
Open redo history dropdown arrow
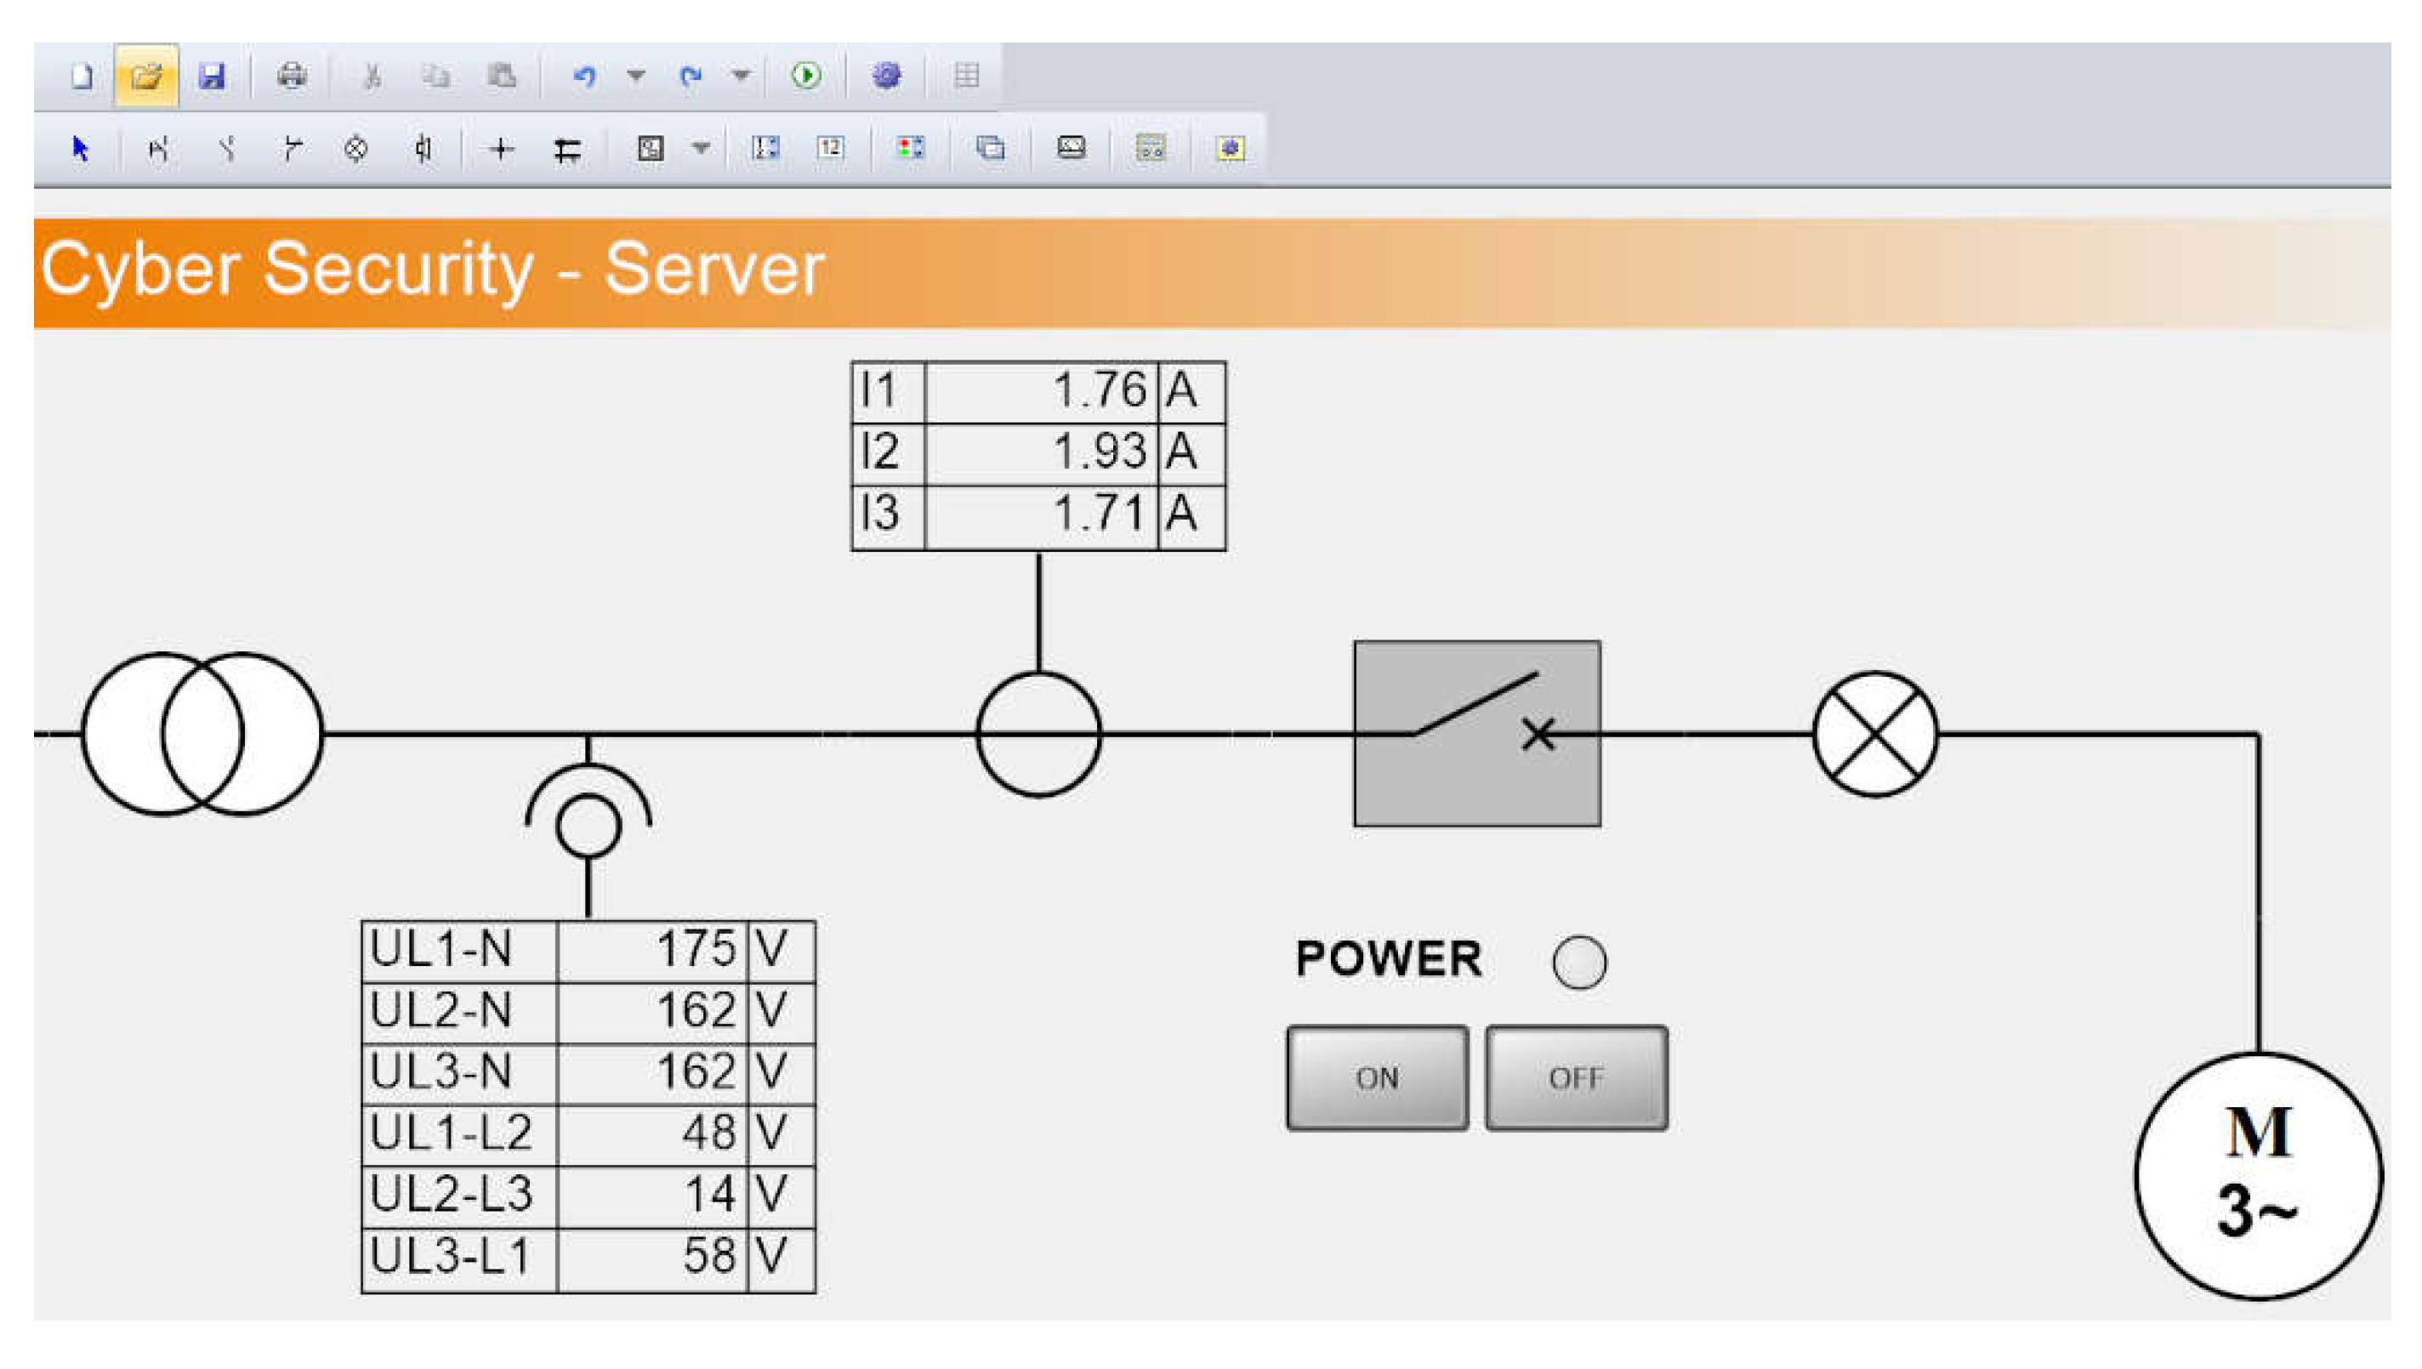(x=742, y=75)
